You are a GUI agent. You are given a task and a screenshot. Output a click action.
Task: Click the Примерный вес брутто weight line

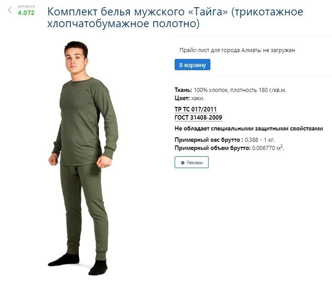pos(225,140)
